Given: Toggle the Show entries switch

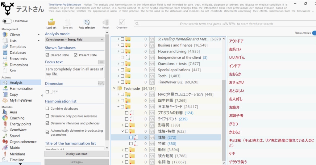Looking at the screenshot, I should pos(314,33).
